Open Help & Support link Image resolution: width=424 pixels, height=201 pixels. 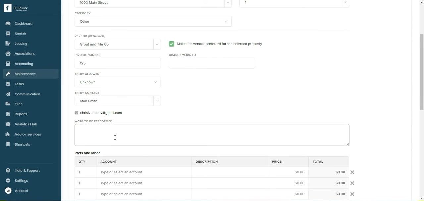[x=27, y=170]
